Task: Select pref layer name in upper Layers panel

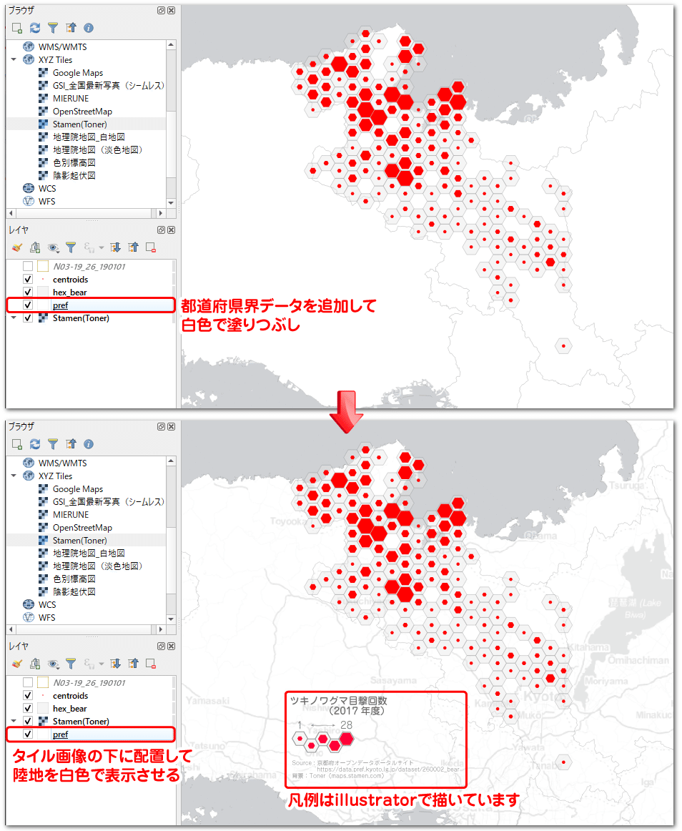Action: point(61,305)
